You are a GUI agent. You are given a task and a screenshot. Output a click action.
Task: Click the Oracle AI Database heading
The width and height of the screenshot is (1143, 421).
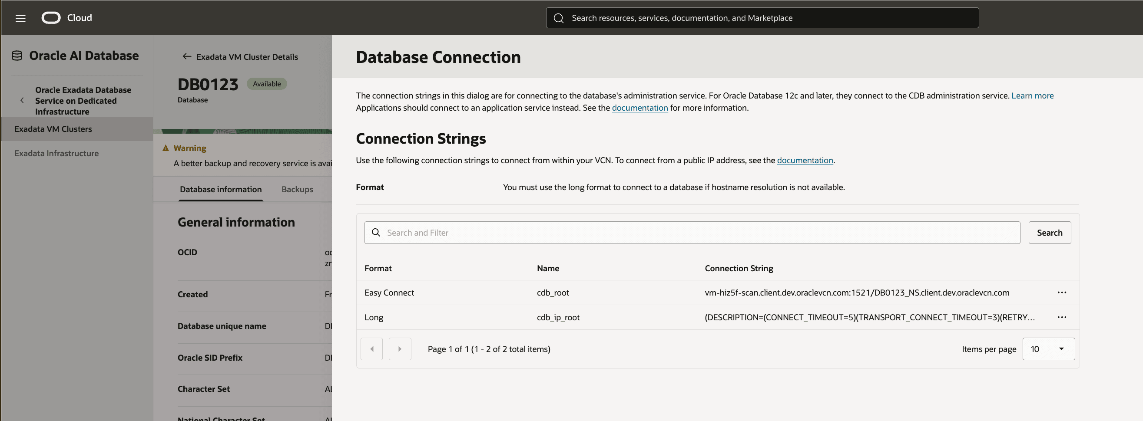84,56
